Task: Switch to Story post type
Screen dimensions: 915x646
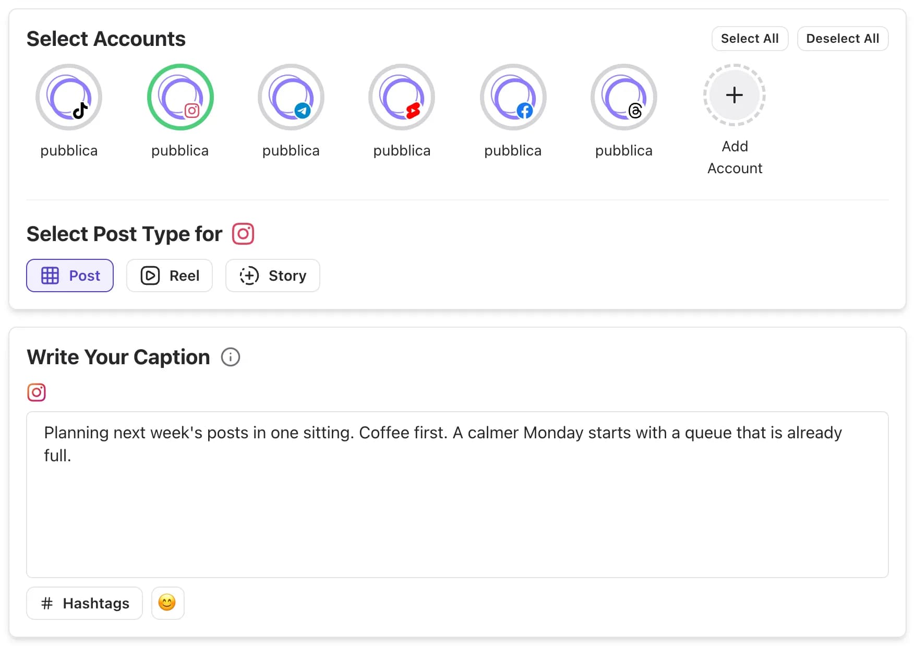Action: click(272, 276)
